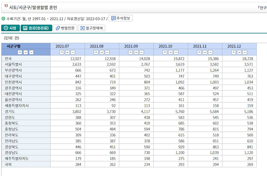Image resolution: width=267 pixels, height=178 pixels.
Task: Select the 전라북도 row label
Action: 11,135
